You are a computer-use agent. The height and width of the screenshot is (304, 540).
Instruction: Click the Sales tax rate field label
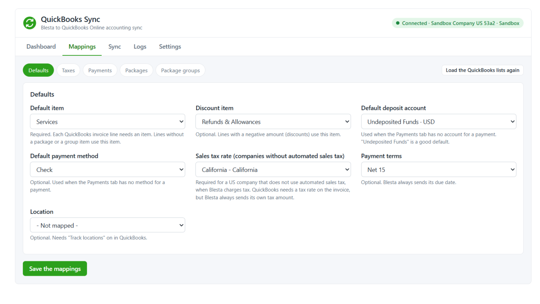(x=270, y=156)
